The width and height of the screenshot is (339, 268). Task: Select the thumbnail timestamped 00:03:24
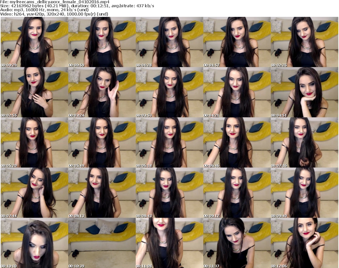102,92
